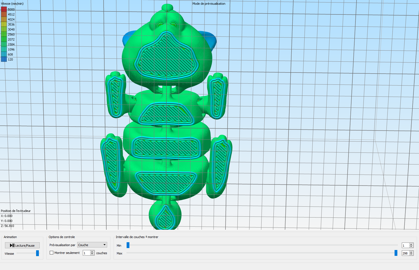Click the 2560 speed legend swatch
Screen dimensions: 419x270
click(4, 34)
